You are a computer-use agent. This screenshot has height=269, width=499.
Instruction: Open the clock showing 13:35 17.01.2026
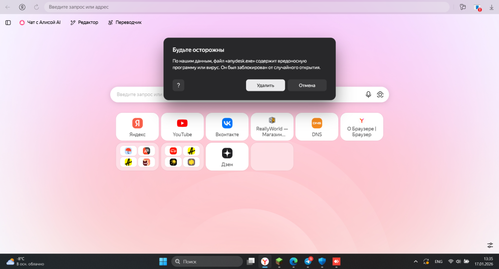[x=484, y=262]
